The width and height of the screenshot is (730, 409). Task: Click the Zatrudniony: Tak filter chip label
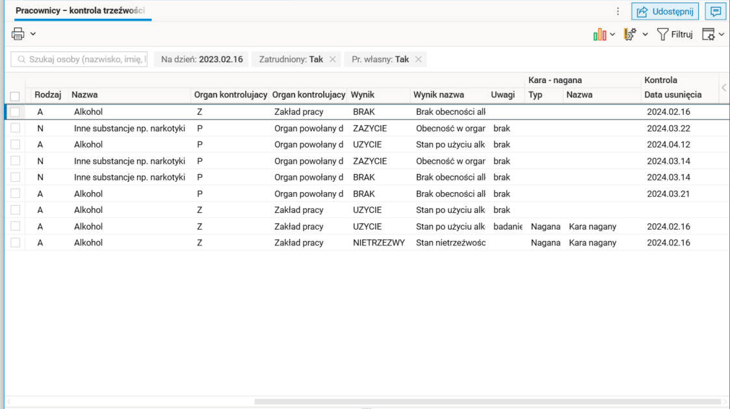(x=291, y=60)
